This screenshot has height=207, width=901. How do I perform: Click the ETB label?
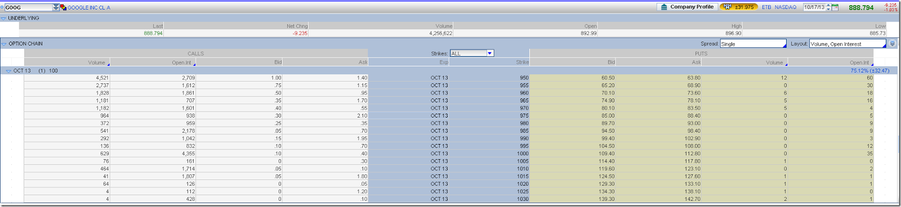click(x=766, y=7)
